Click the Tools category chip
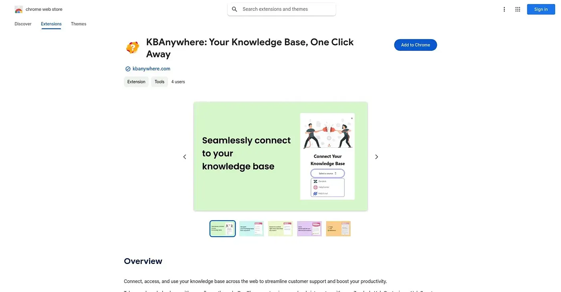 [x=159, y=82]
